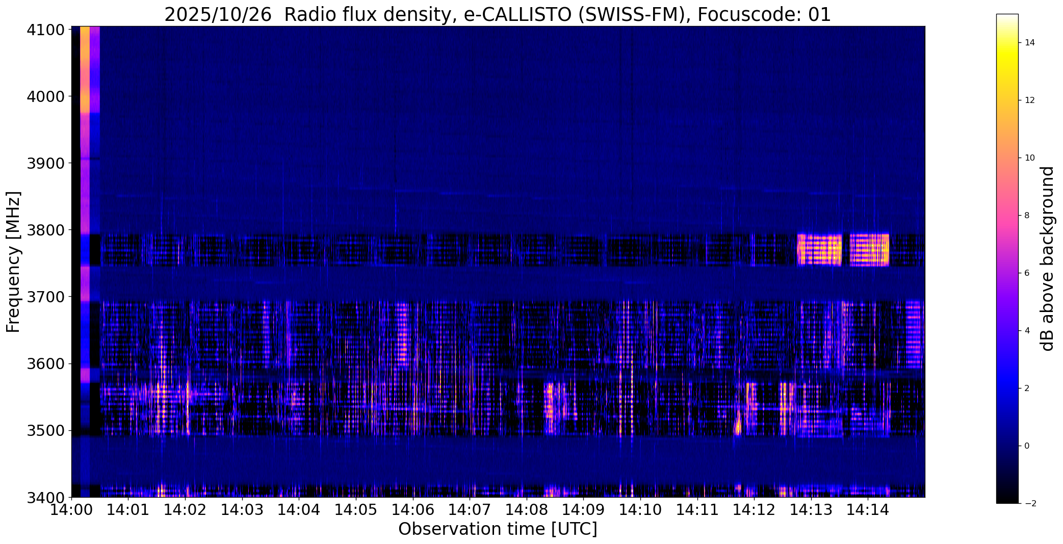Click the 3600 frequency tick label
Screen dimensions: 1063x544
pyautogui.click(x=45, y=364)
